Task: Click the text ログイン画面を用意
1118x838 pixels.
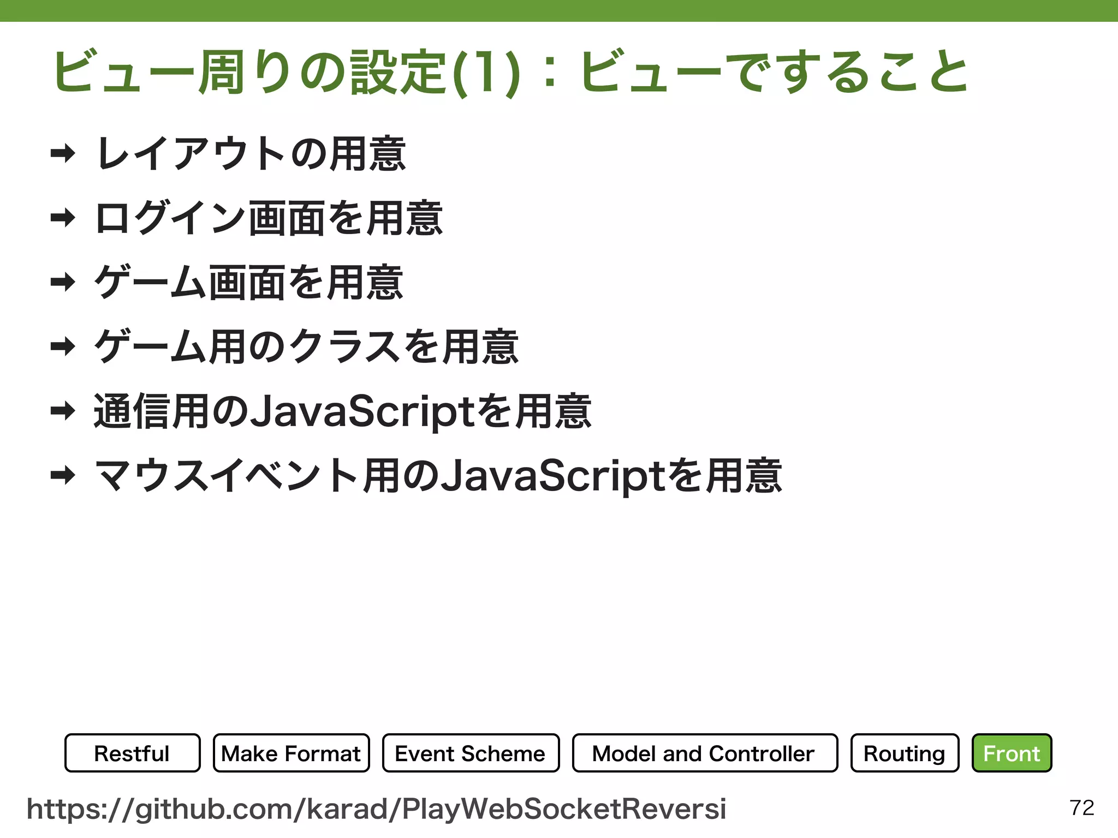Action: 269,218
